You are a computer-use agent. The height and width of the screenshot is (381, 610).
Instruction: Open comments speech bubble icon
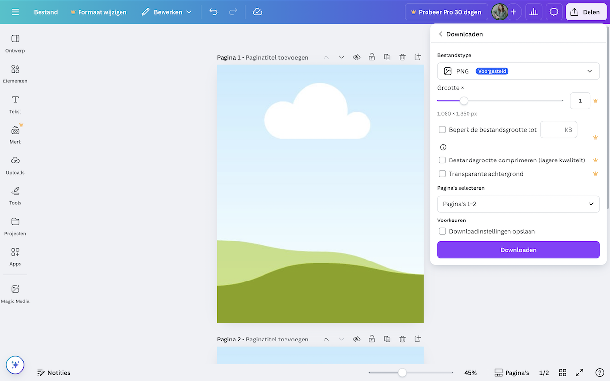[554, 12]
